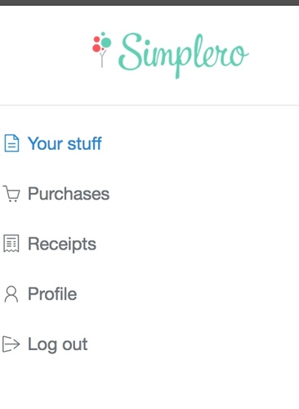Click the exit arrow Log out icon
Image resolution: width=299 pixels, height=409 pixels.
(x=11, y=344)
